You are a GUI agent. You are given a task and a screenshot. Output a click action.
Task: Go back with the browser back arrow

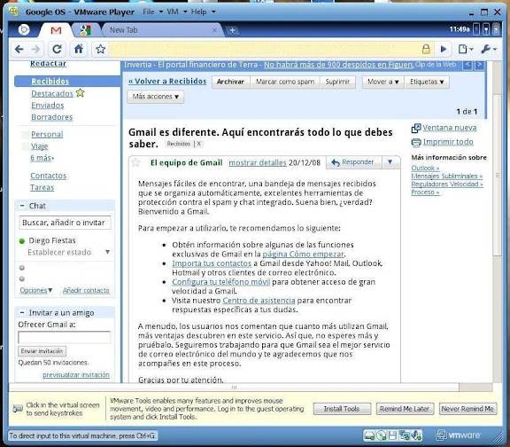click(x=19, y=49)
